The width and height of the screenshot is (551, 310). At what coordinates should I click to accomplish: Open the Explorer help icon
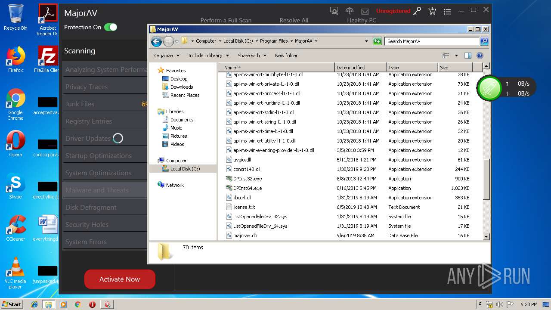pos(480,56)
